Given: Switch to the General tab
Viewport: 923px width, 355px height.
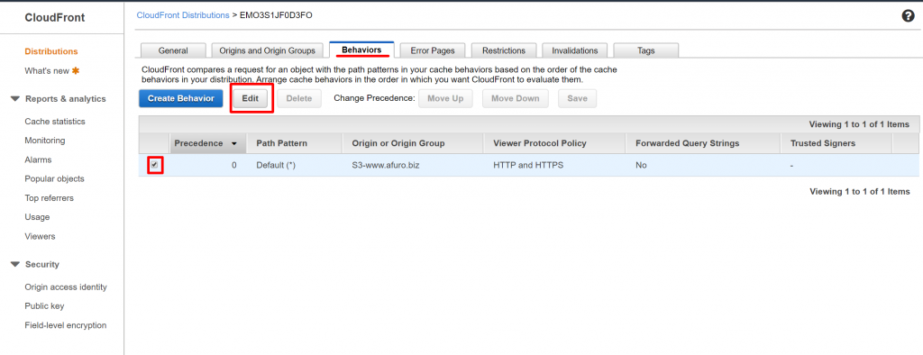Looking at the screenshot, I should click(x=173, y=50).
